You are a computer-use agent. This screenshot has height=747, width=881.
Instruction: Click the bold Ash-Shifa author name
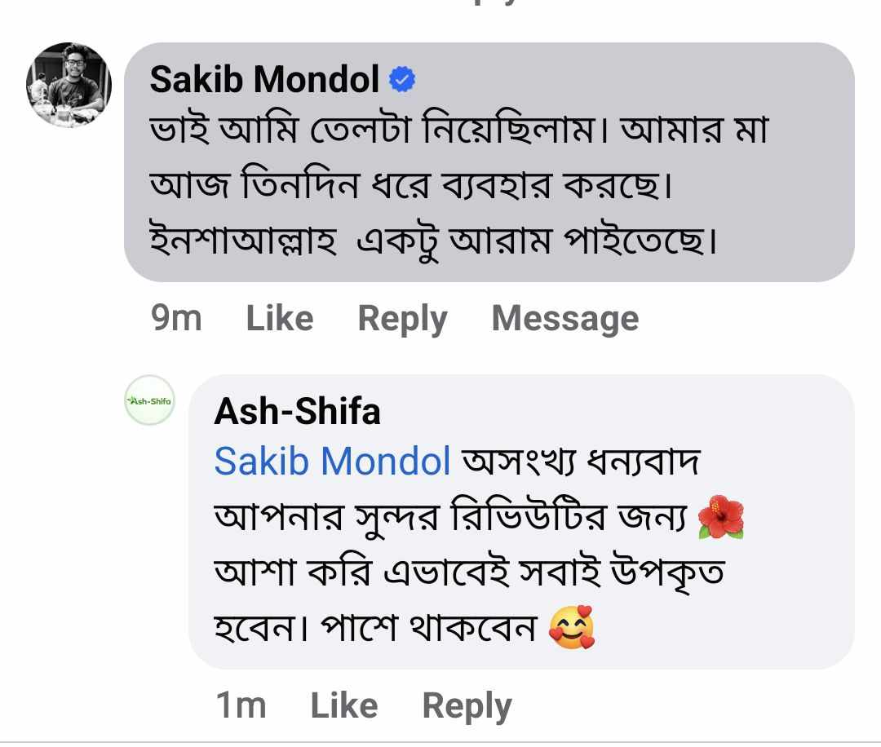[297, 412]
